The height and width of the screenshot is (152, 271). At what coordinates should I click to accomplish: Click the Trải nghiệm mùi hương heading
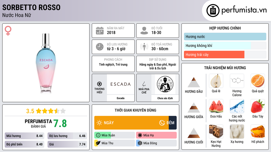(x=225, y=68)
